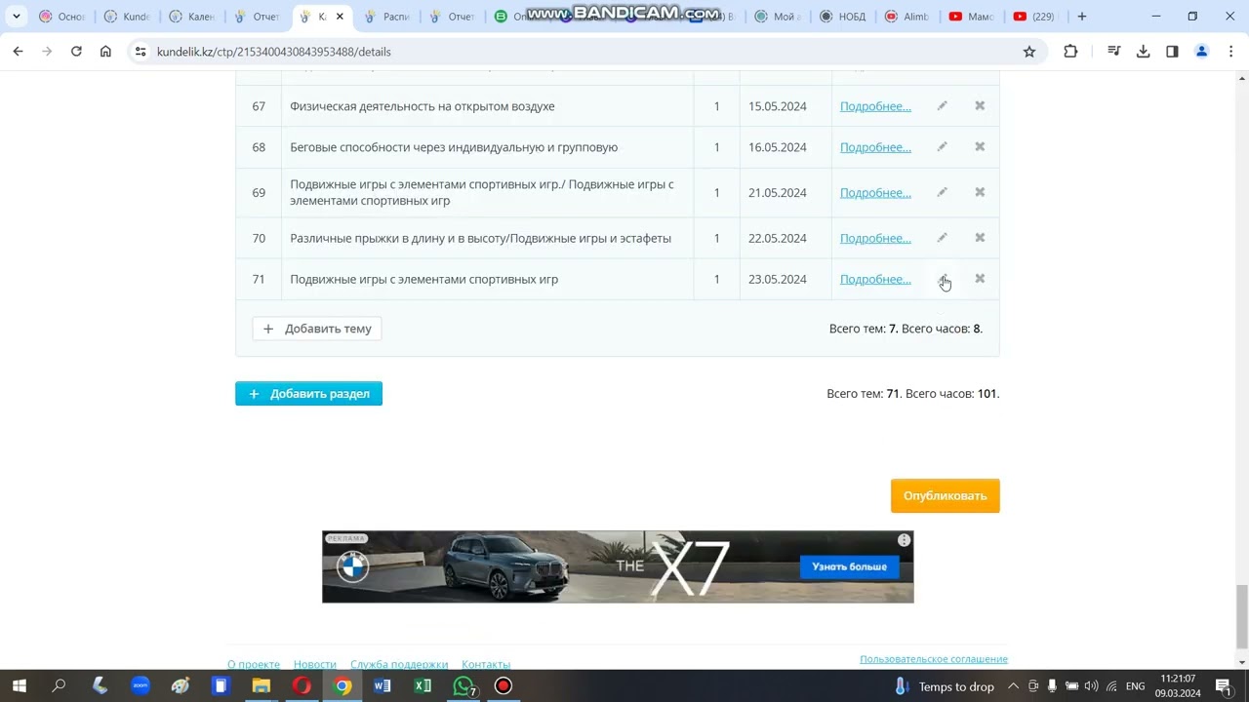Edit topic 67 with the pencil icon

click(x=942, y=105)
